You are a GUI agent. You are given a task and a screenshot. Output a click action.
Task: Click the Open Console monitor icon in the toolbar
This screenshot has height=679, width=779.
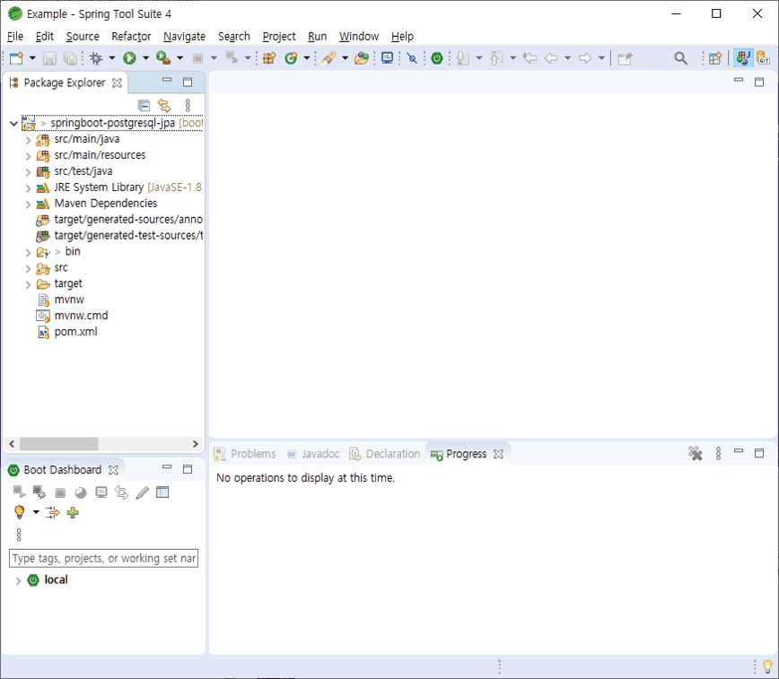click(x=387, y=58)
